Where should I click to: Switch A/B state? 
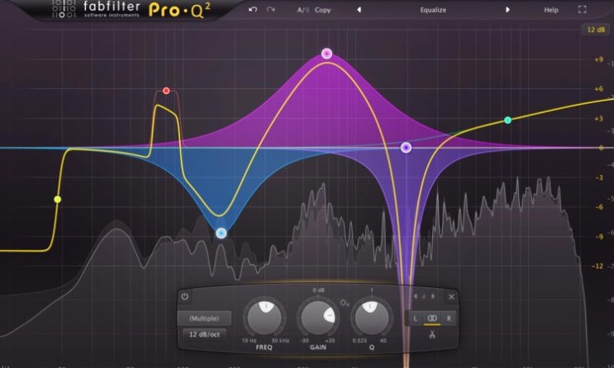[x=303, y=10]
